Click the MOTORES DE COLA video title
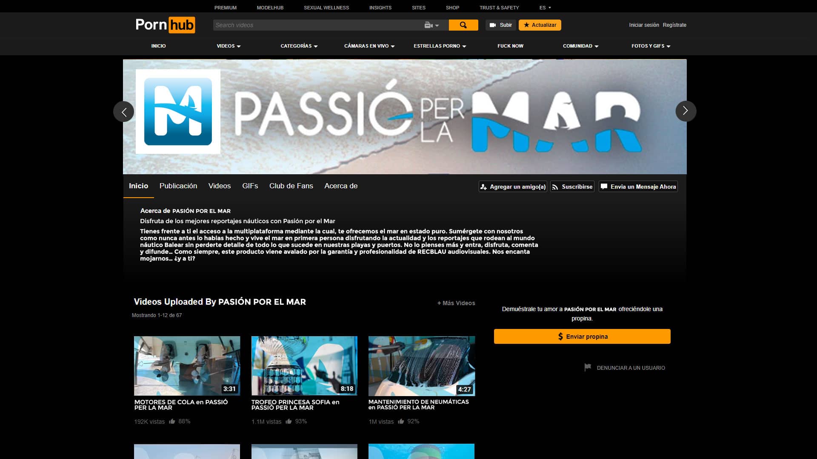 pyautogui.click(x=181, y=405)
